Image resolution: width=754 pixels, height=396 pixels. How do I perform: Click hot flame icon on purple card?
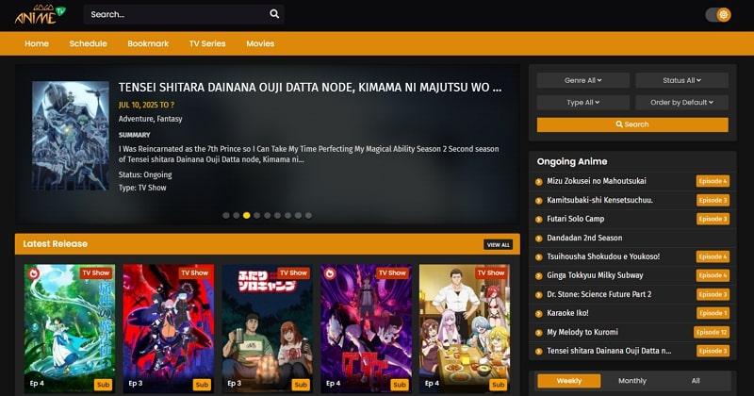point(330,273)
